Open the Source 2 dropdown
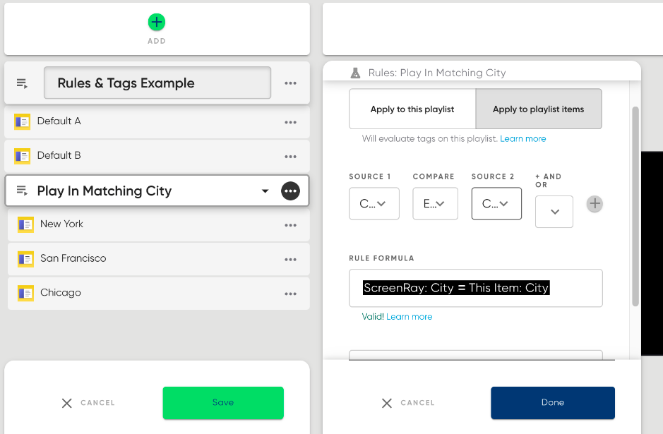The image size is (663, 434). (x=496, y=204)
